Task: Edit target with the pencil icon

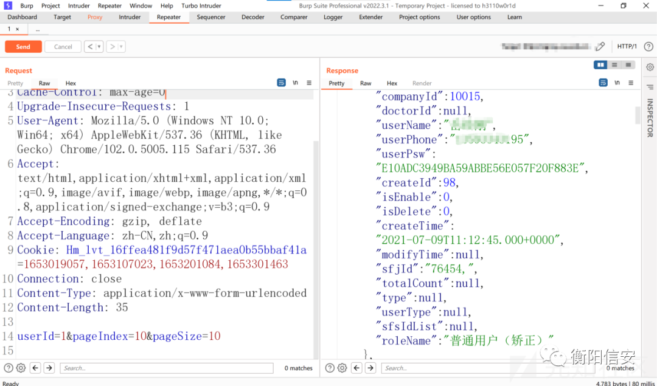Action: [x=600, y=46]
